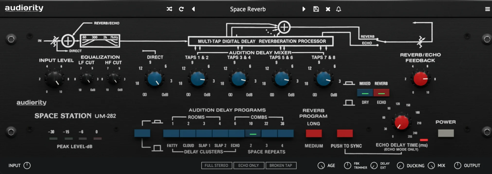Click the Space Station UM-282 title text

(75, 116)
